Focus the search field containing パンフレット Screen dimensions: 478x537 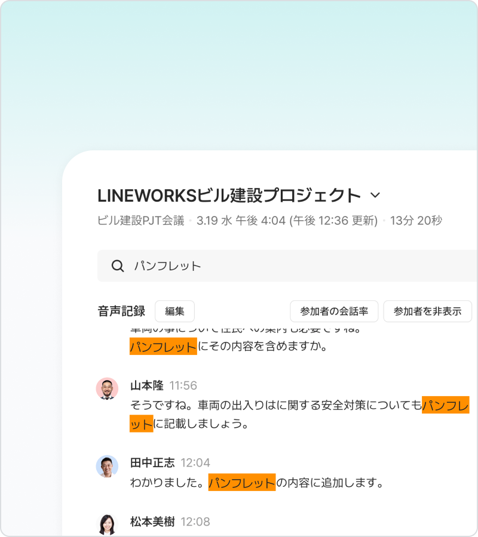287,266
